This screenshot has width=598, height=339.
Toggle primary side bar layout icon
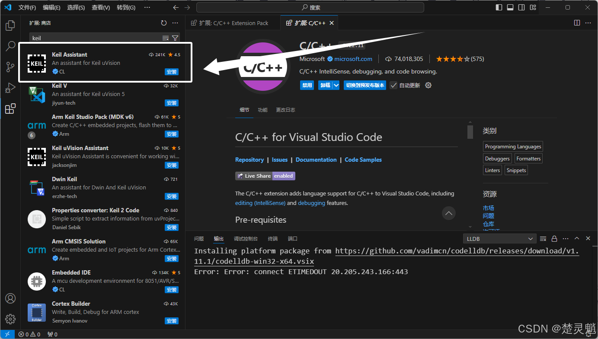point(499,7)
